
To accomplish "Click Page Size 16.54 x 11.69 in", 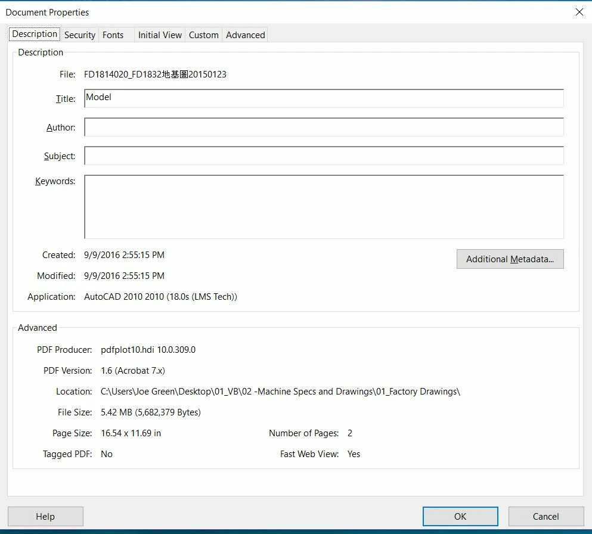I will pyautogui.click(x=131, y=433).
